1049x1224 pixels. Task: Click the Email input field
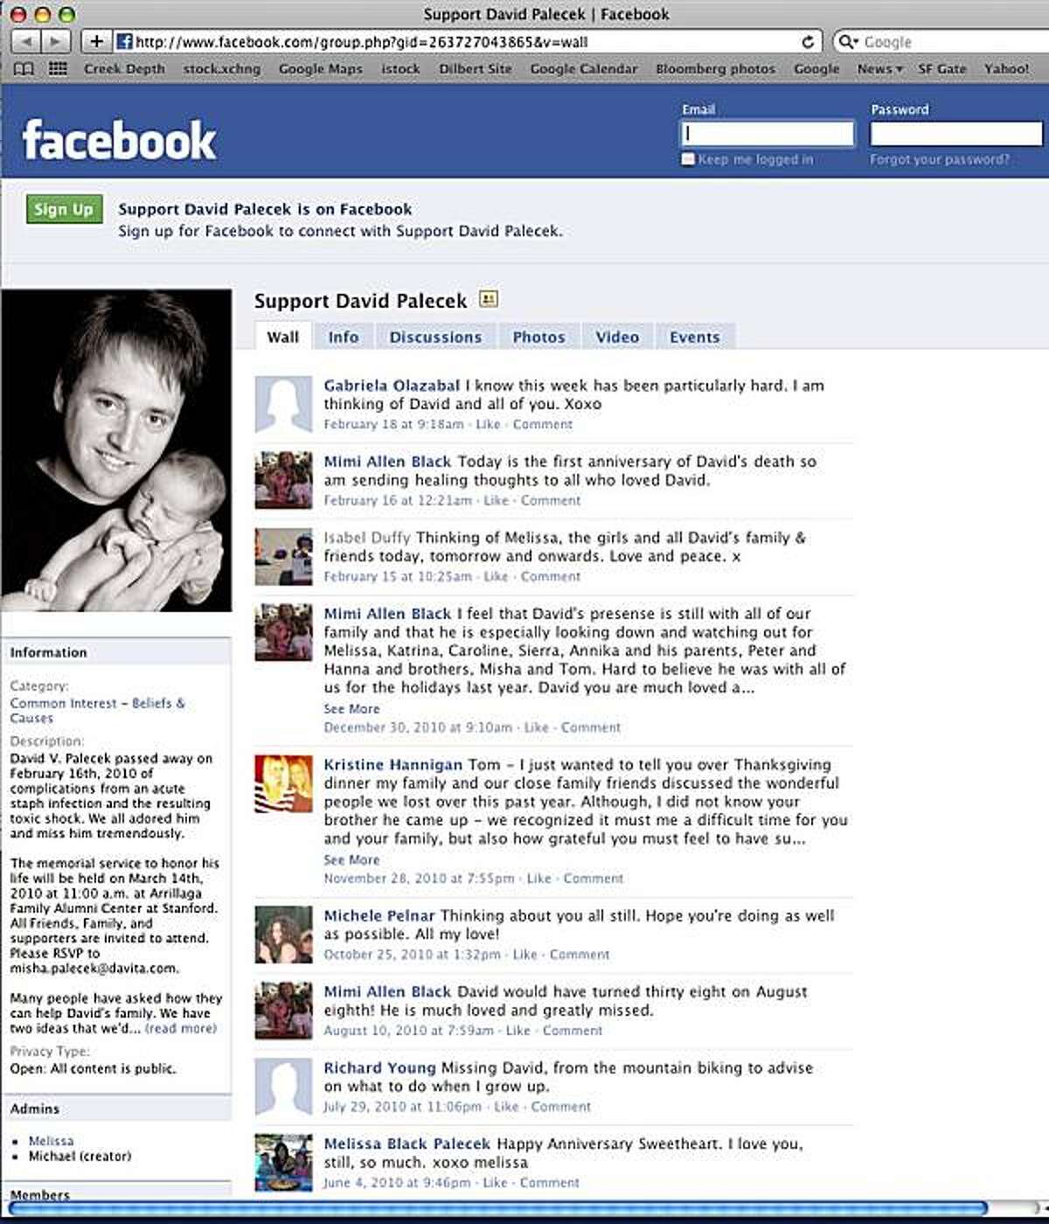768,134
